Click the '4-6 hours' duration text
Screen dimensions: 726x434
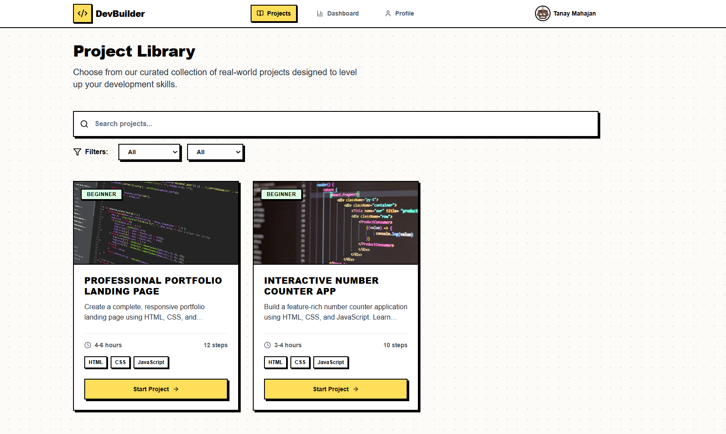(x=108, y=345)
